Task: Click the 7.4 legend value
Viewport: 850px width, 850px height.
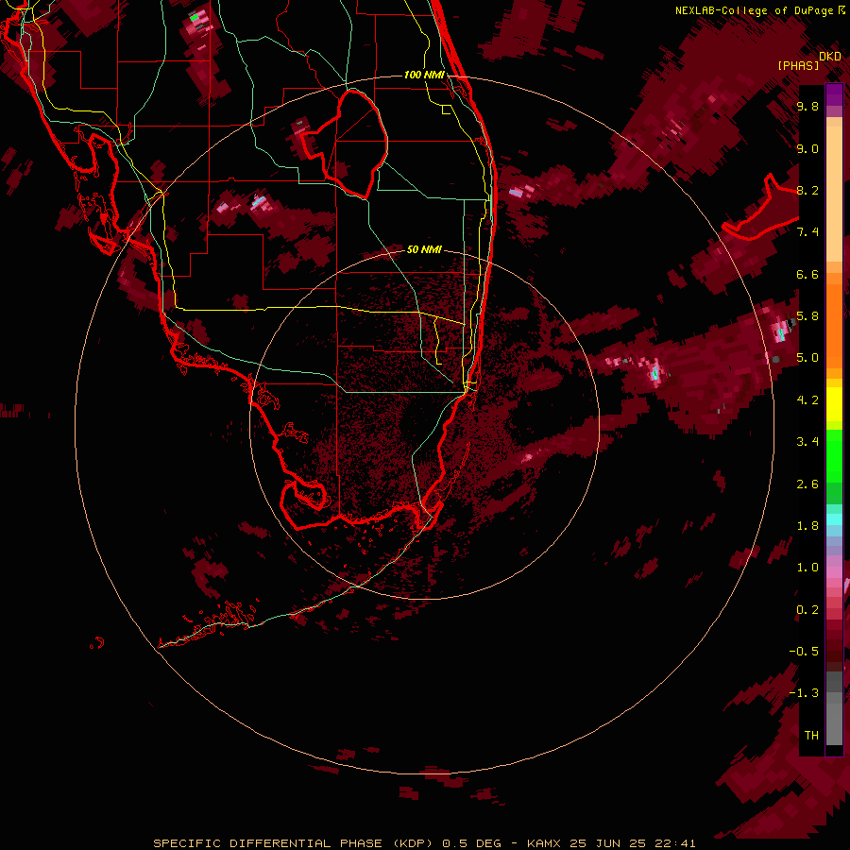Action: 807,232
